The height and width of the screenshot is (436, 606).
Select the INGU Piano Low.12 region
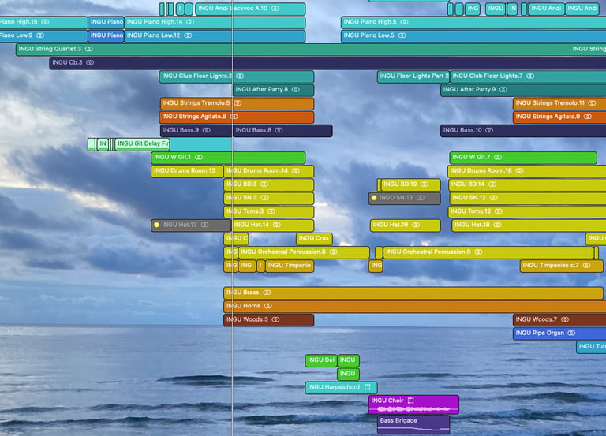click(215, 35)
